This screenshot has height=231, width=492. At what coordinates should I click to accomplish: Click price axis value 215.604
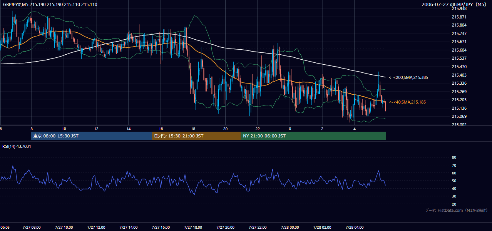pos(459,50)
